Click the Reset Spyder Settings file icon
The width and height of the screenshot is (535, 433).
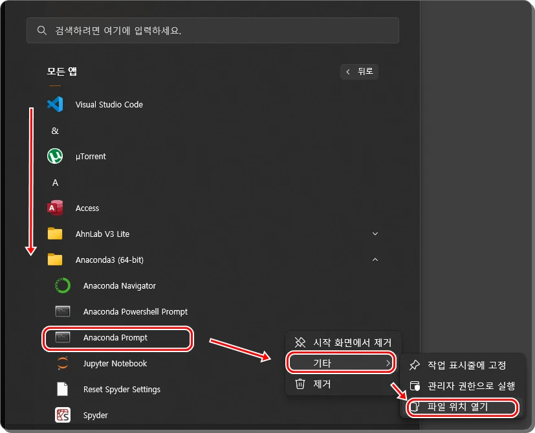[x=63, y=389]
